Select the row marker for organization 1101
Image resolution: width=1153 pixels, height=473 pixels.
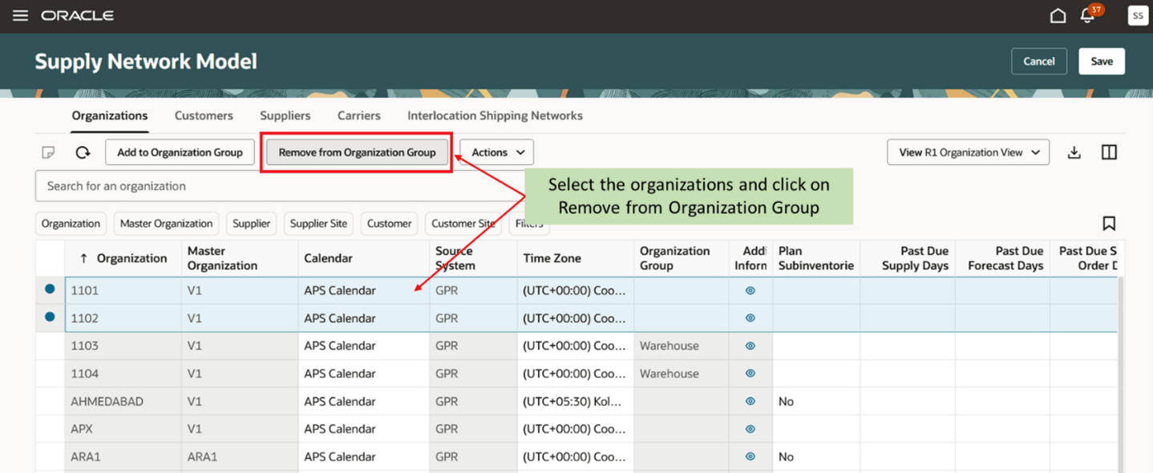click(x=49, y=289)
